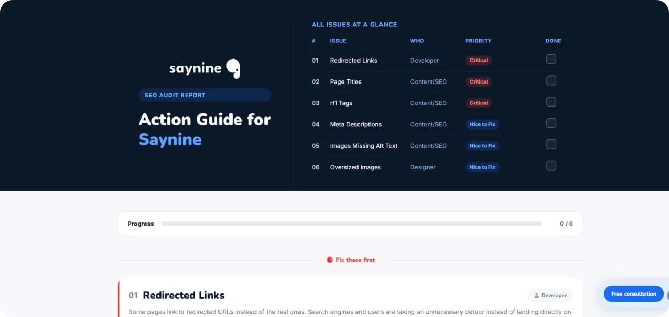Tick the Done checkbox for H1 Tags
Image resolution: width=669 pixels, height=317 pixels.
coord(551,102)
